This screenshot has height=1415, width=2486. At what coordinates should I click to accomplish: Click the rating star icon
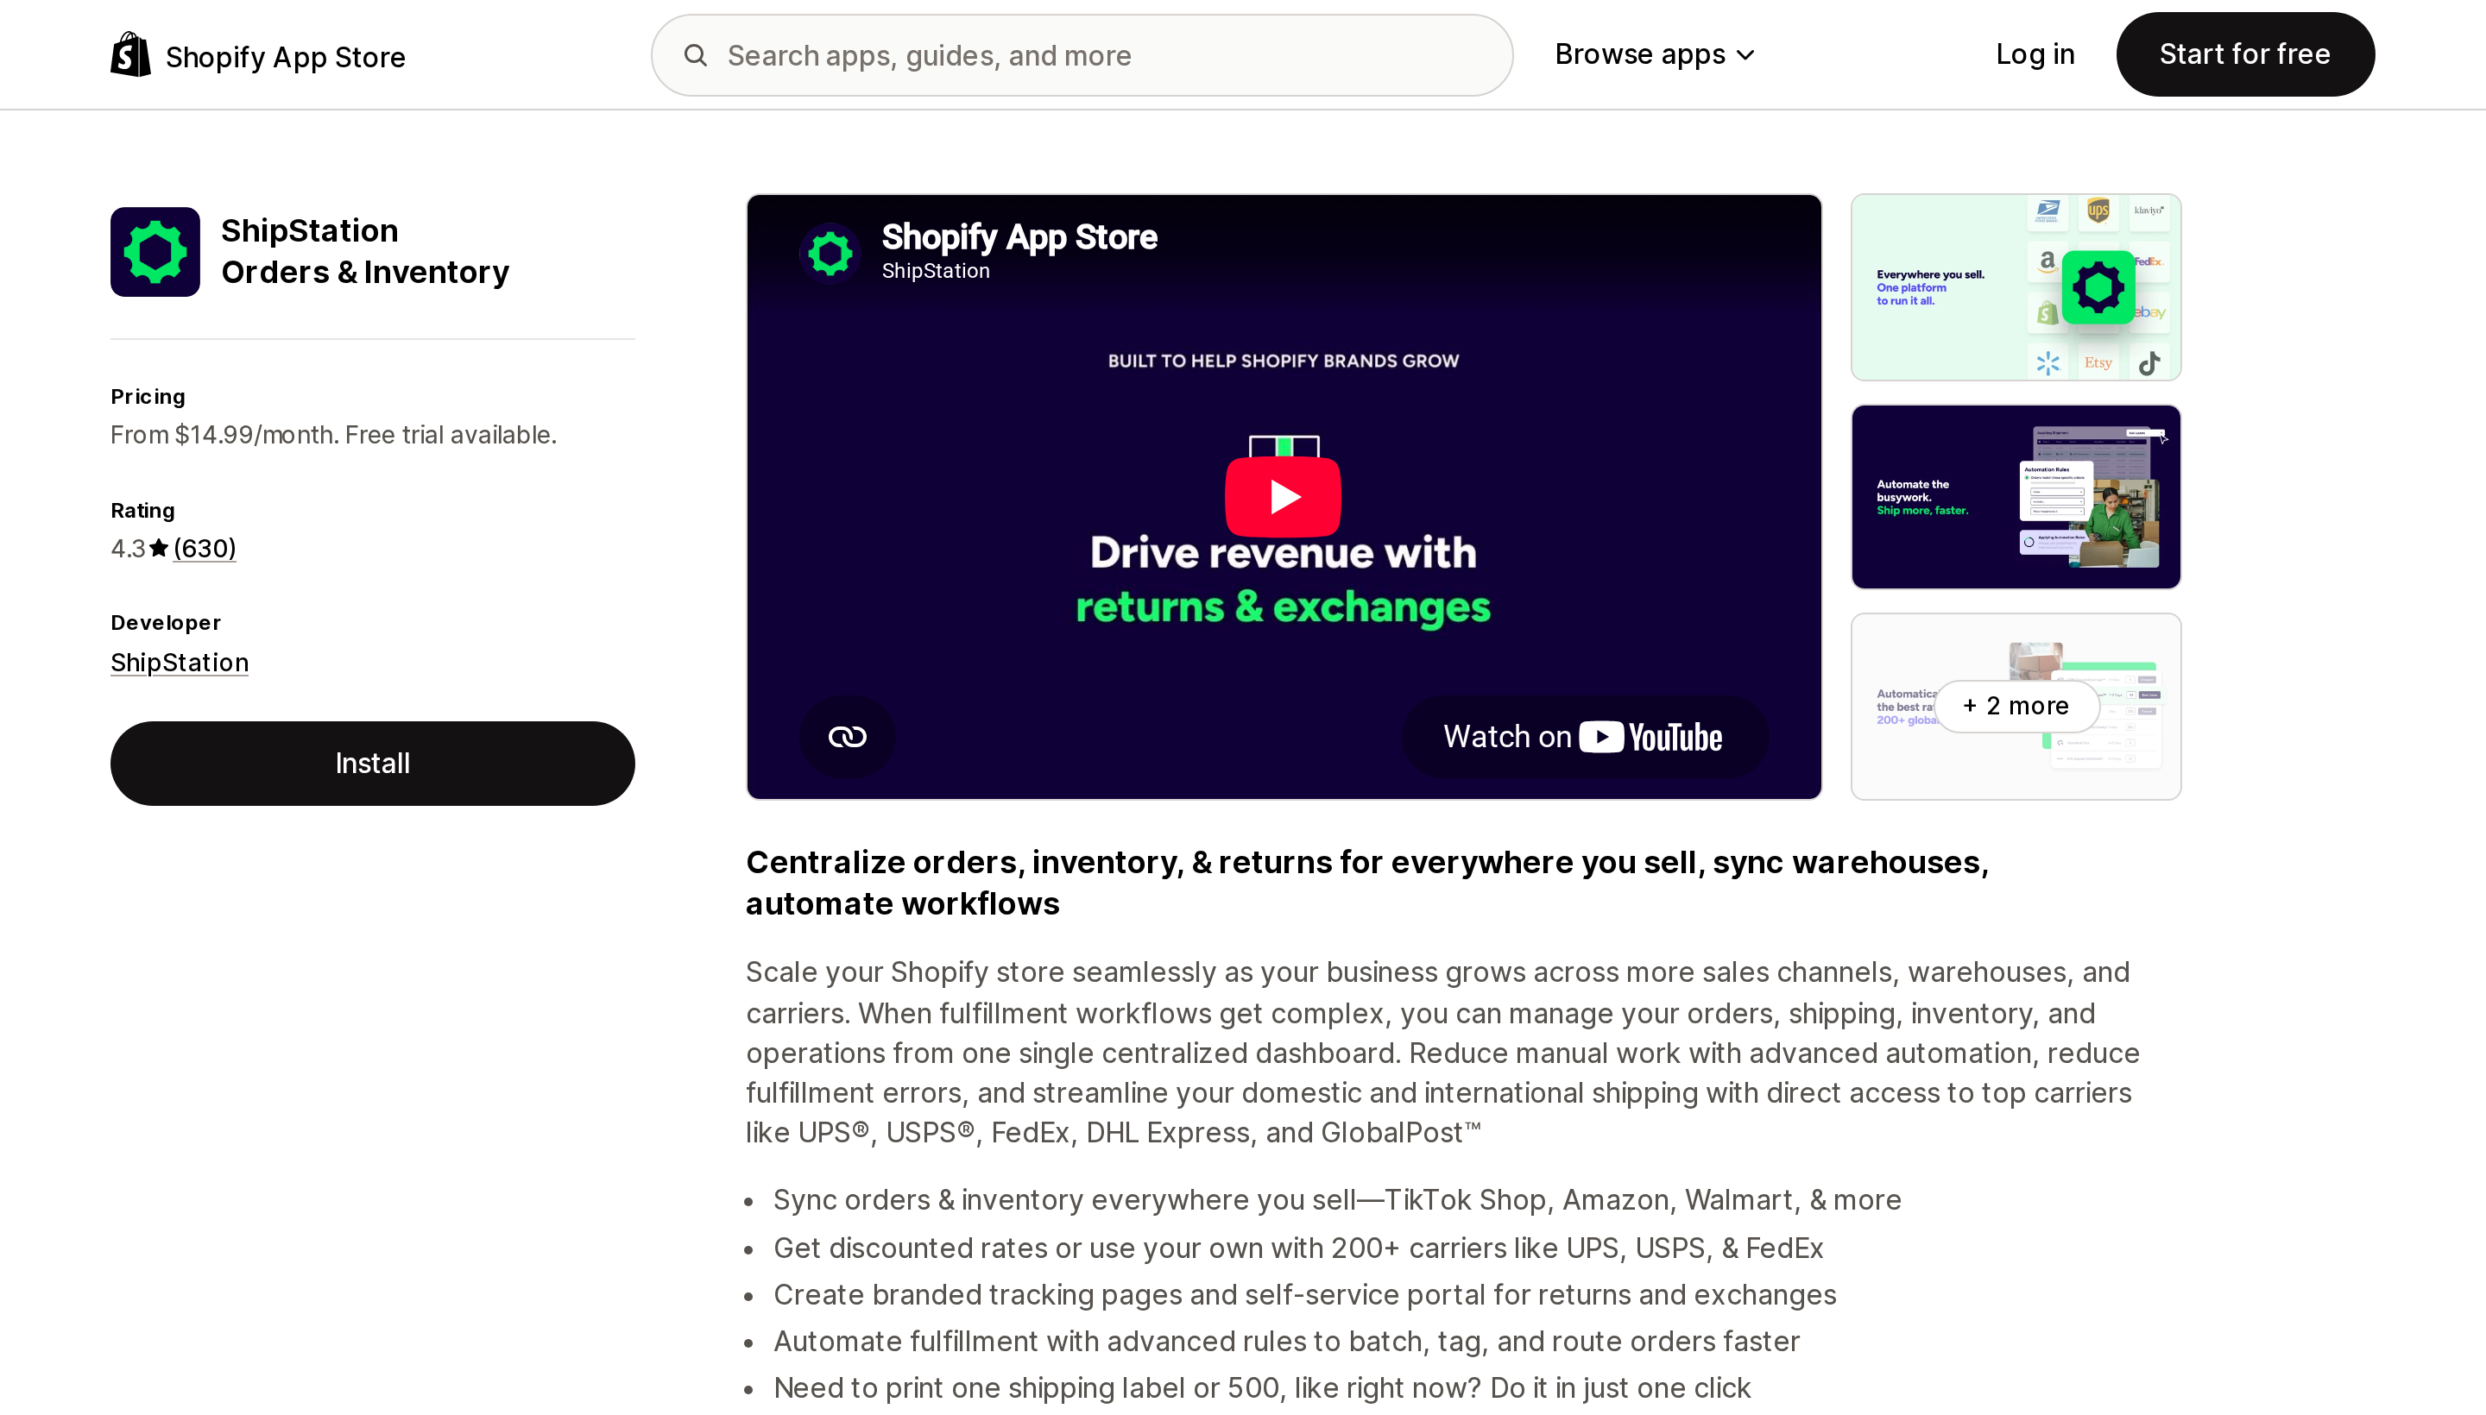[x=160, y=548]
